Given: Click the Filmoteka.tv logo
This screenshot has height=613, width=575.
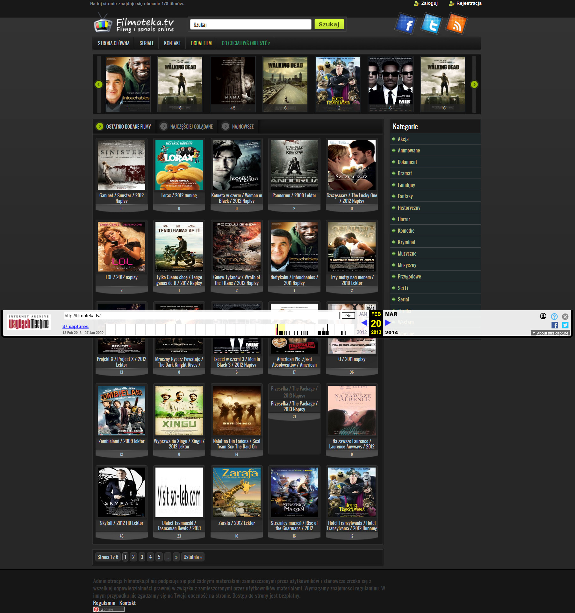Looking at the screenshot, I should point(134,23).
